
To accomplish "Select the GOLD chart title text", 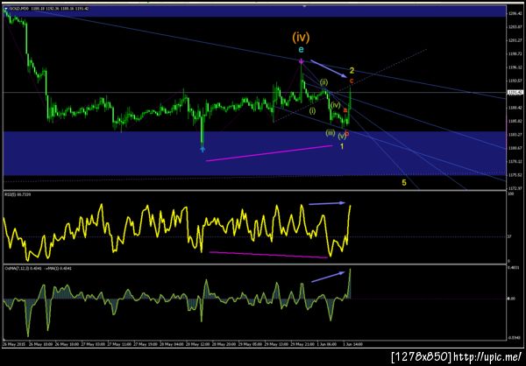I will [48, 9].
